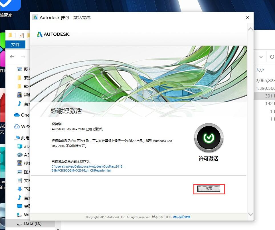
Task: Click the Autodesk logo in dialog header
Action: point(53,34)
